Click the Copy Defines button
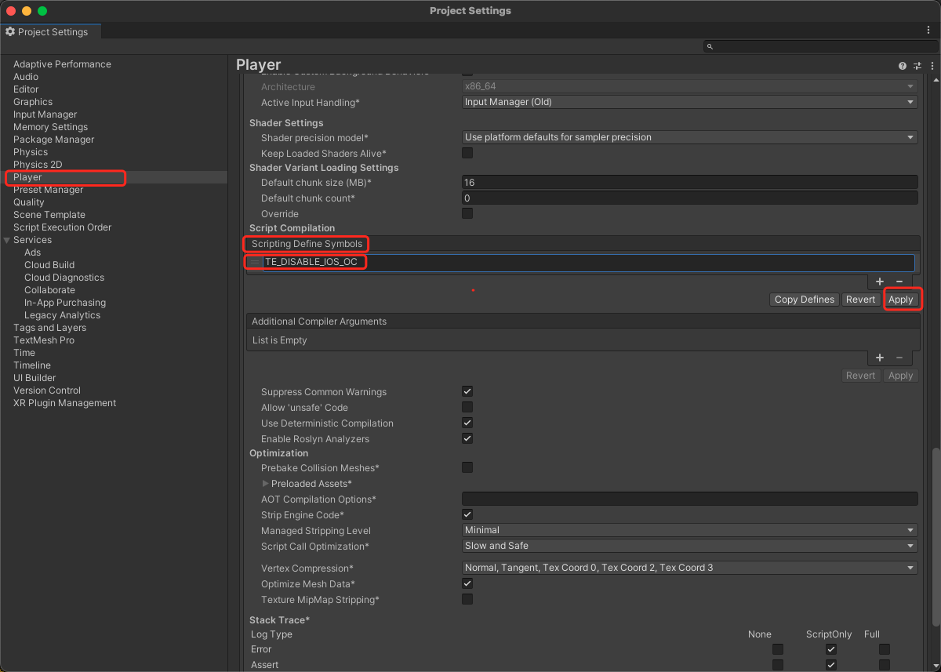The image size is (941, 672). click(805, 300)
